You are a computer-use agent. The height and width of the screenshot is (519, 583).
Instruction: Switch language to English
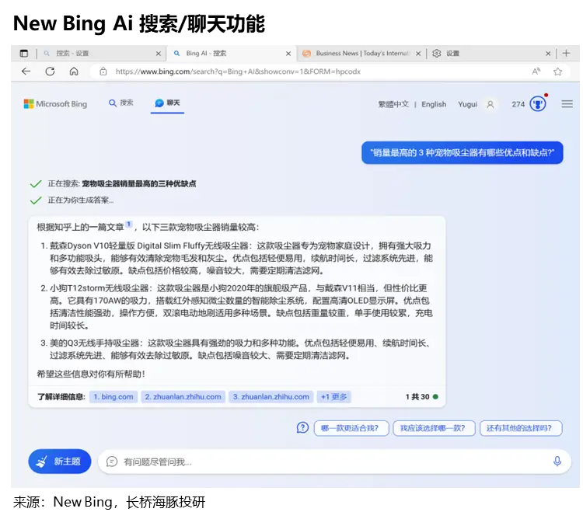tap(434, 104)
